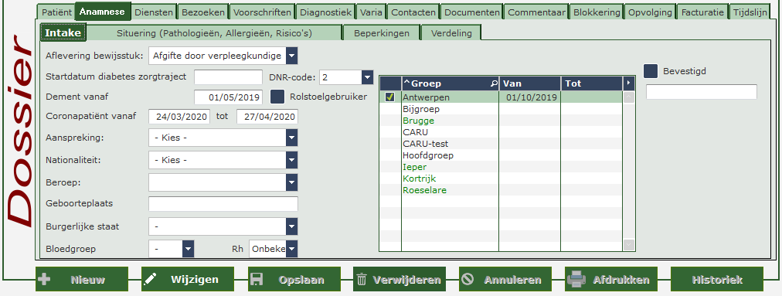Switch to the Contacten tab
The height and width of the screenshot is (296, 782).
[413, 12]
